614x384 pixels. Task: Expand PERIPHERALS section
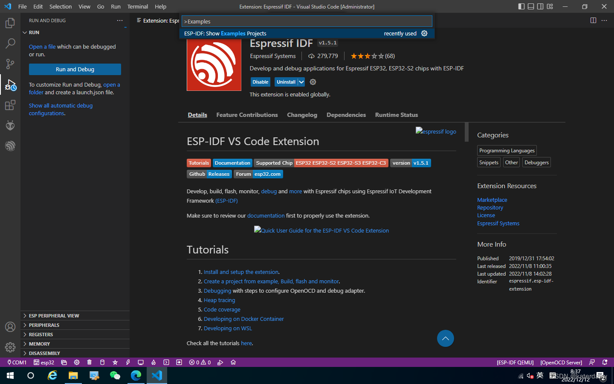tap(75, 325)
